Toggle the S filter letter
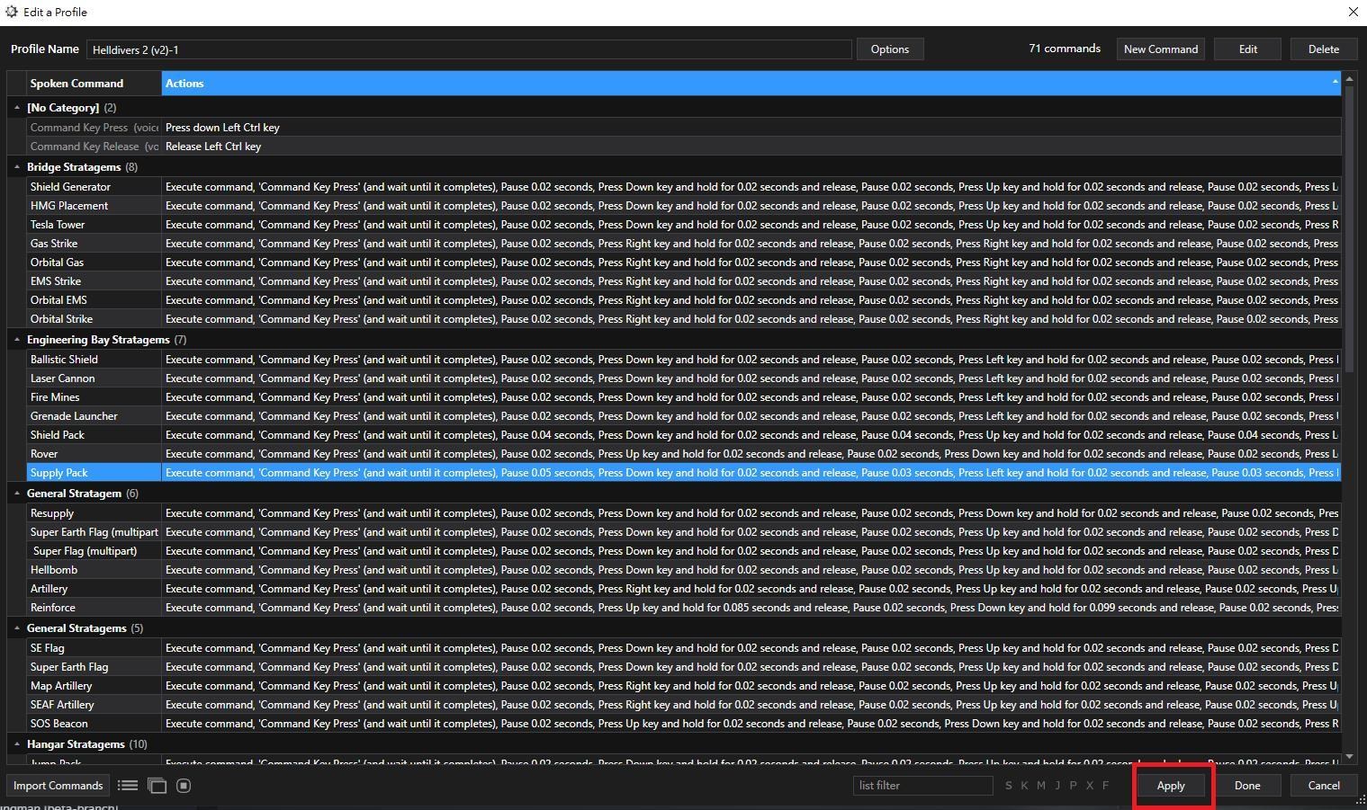Image resolution: width=1367 pixels, height=810 pixels. (1008, 786)
